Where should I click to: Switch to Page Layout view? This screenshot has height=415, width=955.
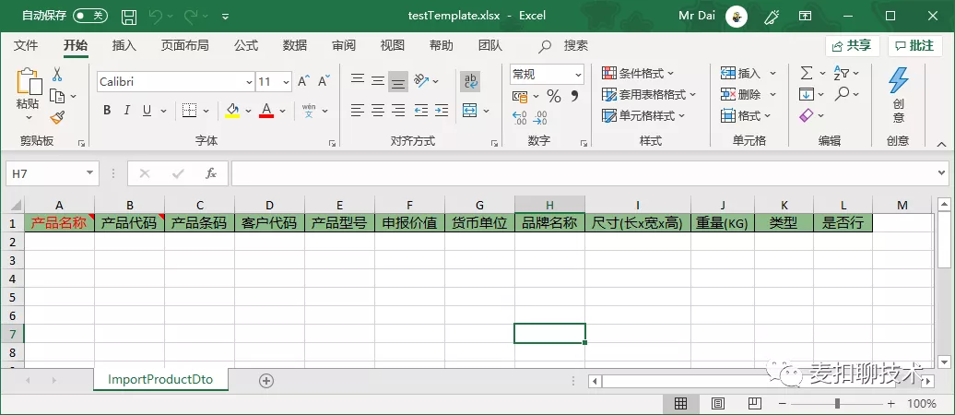(718, 403)
